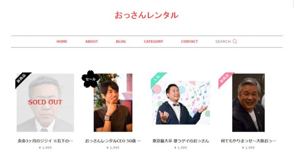Click the black sakura セール badge
294x155 pixels.
click(90, 79)
